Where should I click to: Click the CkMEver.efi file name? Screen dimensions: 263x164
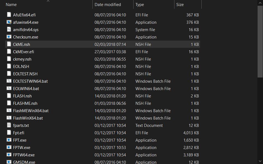23,52
